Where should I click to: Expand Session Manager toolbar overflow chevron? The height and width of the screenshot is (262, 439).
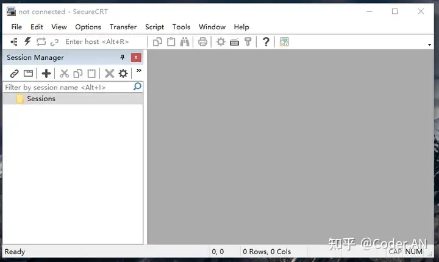(x=139, y=71)
